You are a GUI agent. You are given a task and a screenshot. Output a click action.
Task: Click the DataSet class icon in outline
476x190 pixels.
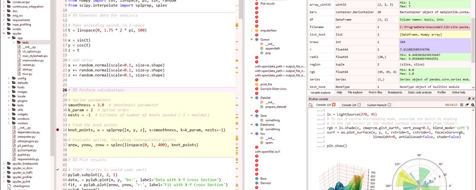[x=257, y=98]
